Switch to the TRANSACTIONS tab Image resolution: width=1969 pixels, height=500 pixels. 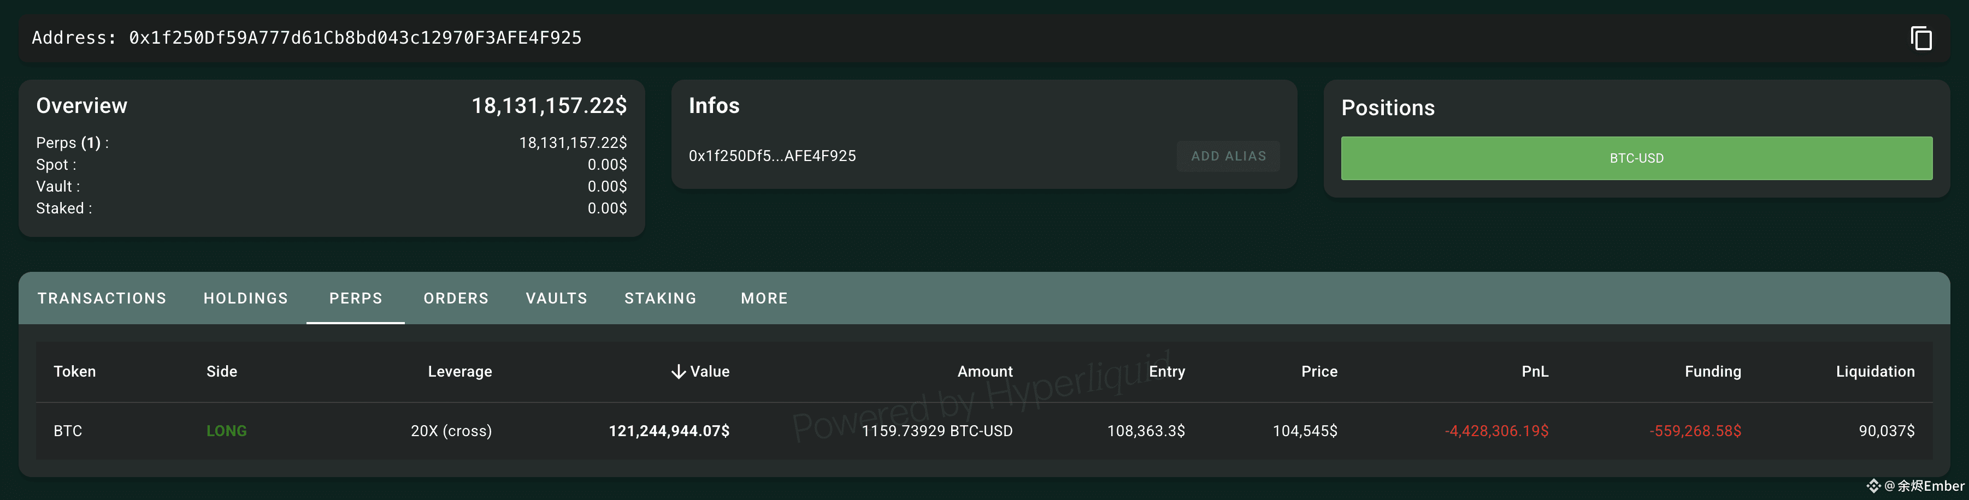click(x=102, y=299)
